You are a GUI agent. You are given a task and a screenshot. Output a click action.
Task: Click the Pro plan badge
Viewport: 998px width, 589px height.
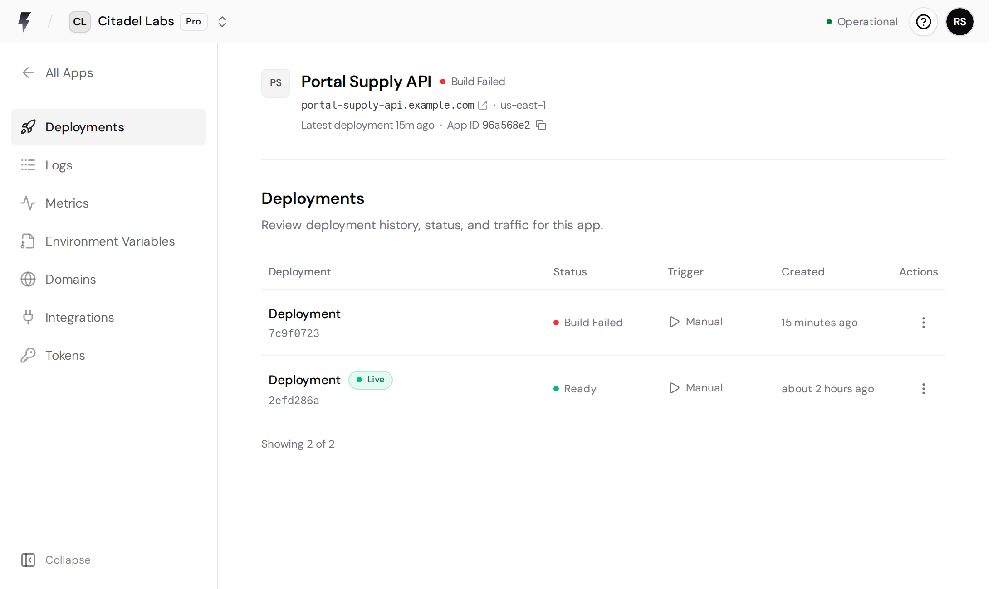point(194,22)
